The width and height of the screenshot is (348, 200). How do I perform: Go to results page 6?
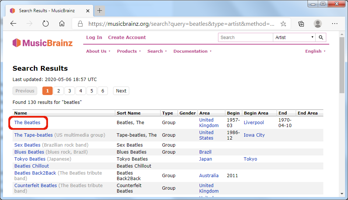(x=103, y=91)
